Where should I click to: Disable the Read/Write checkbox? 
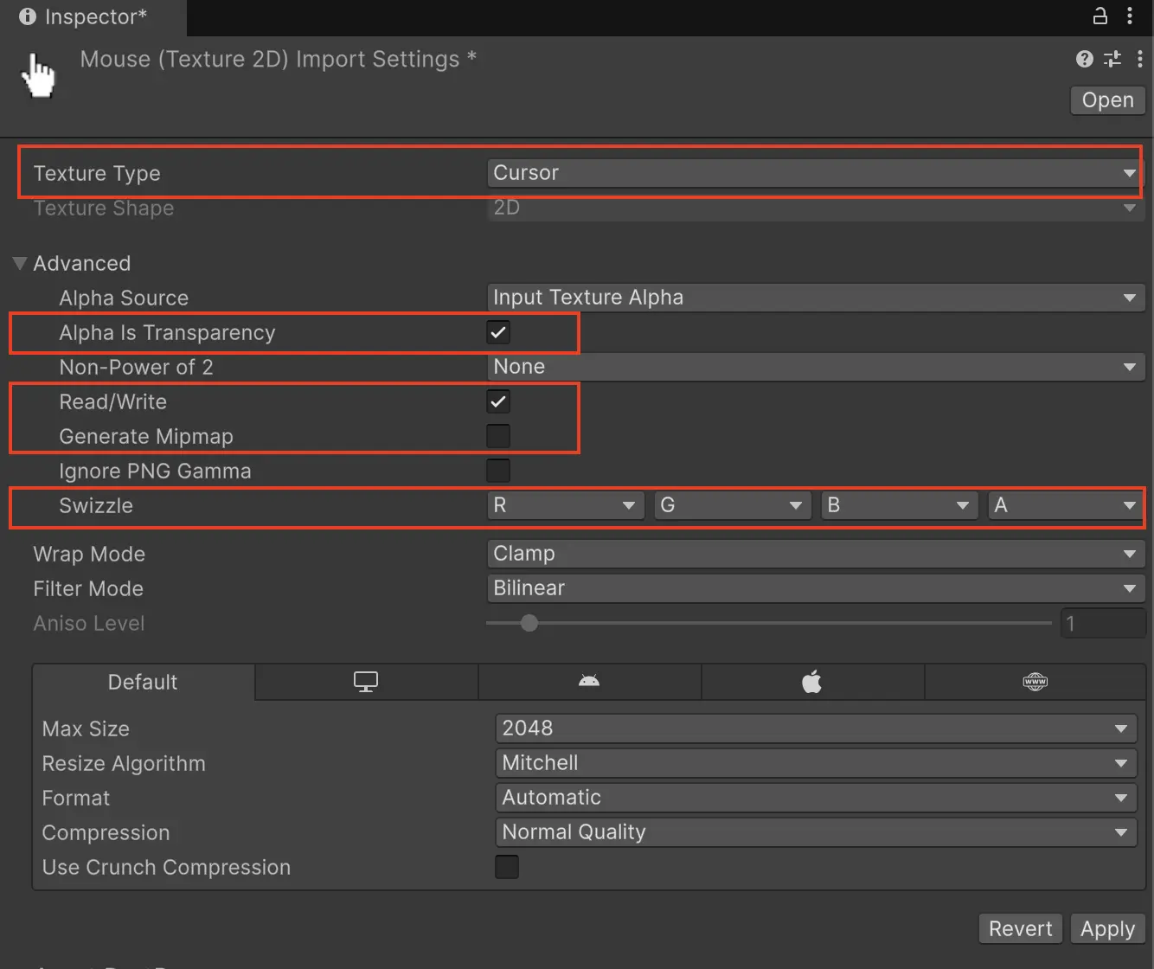click(498, 401)
